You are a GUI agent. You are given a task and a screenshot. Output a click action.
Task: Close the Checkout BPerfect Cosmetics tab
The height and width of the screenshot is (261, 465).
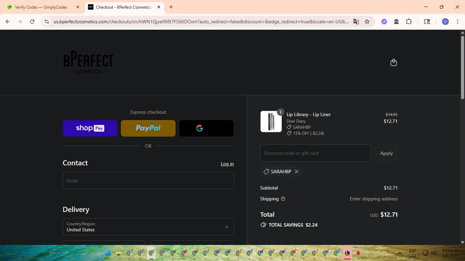coord(159,7)
